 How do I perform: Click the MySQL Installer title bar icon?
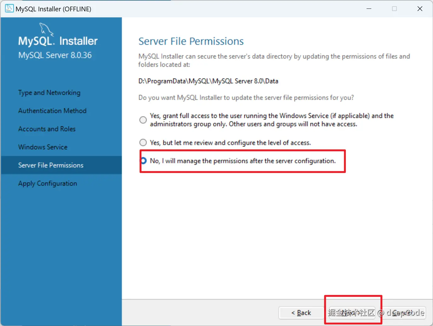point(9,8)
